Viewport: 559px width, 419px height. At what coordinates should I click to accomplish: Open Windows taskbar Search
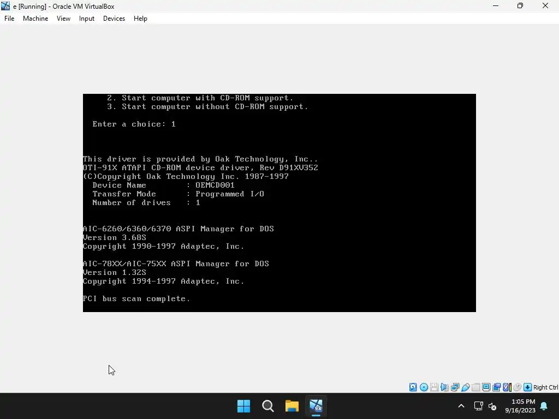tap(267, 406)
